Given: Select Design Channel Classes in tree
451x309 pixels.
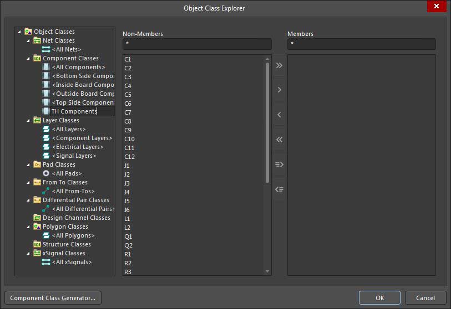Looking at the screenshot, I should 76,218.
